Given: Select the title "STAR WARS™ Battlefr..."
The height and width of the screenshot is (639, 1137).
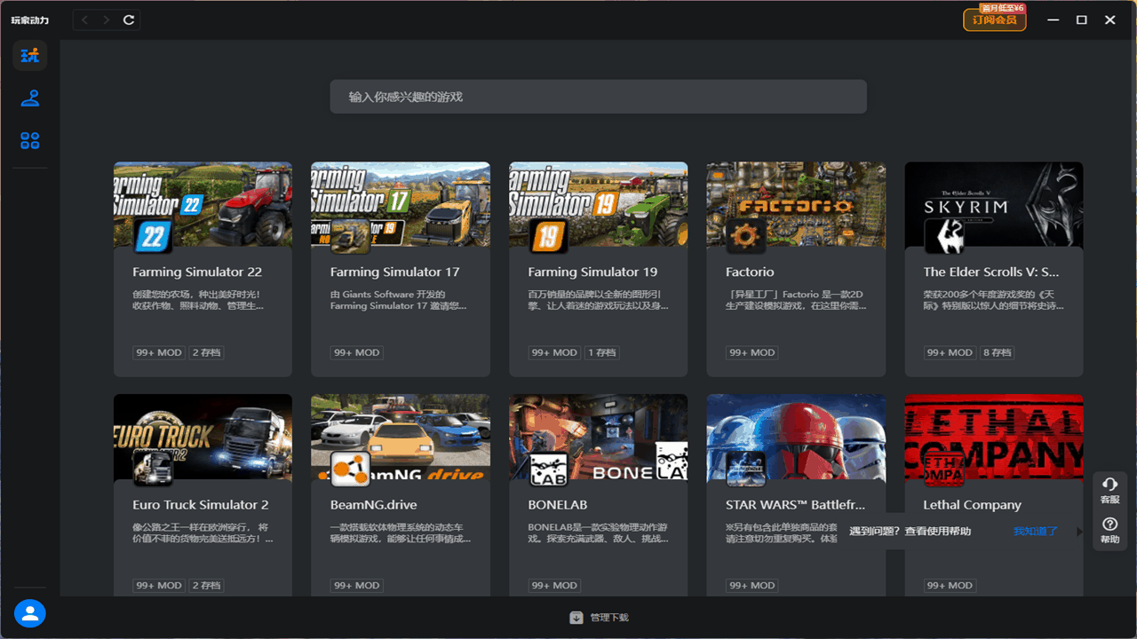Looking at the screenshot, I should pyautogui.click(x=796, y=505).
